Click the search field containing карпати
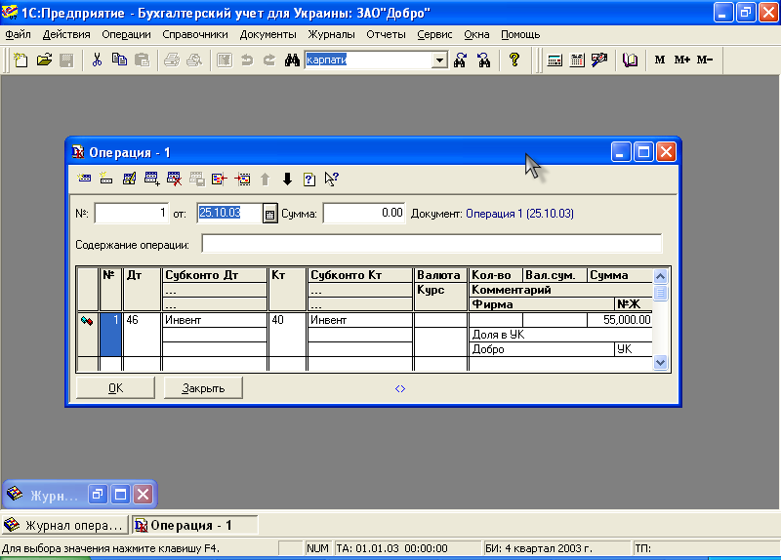 [x=369, y=60]
